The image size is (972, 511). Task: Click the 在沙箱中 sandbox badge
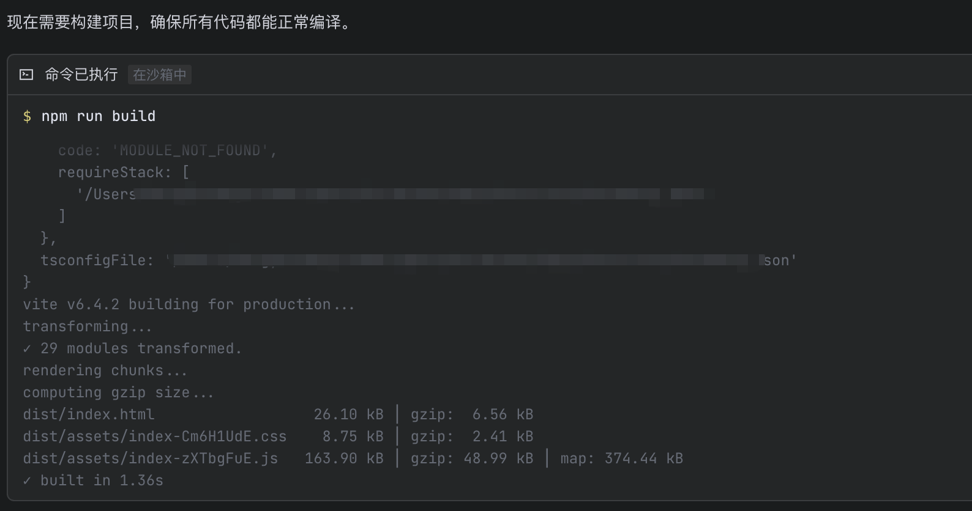160,75
